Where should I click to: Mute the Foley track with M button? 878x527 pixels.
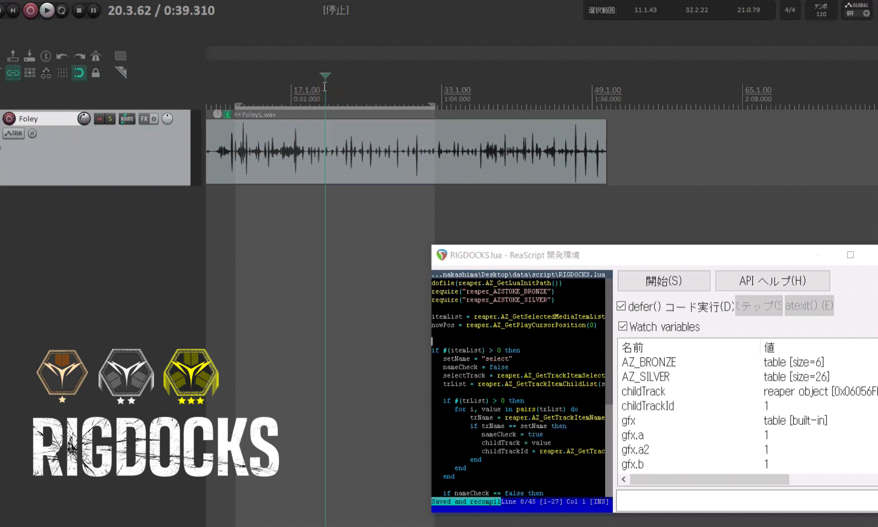(x=100, y=119)
